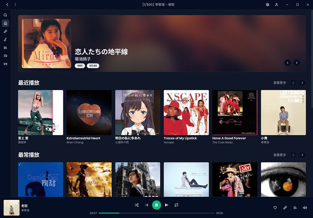Open the microphone lyrics sidebar icon

click(5, 31)
